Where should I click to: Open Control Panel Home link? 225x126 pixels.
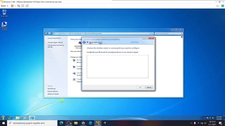pos(54,38)
